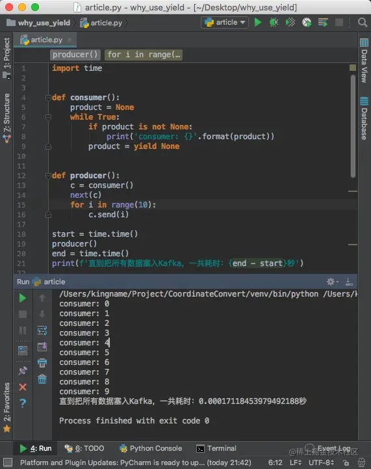371x469 pixels.
Task: Run the article configuration from the toolbar
Action: 258,22
